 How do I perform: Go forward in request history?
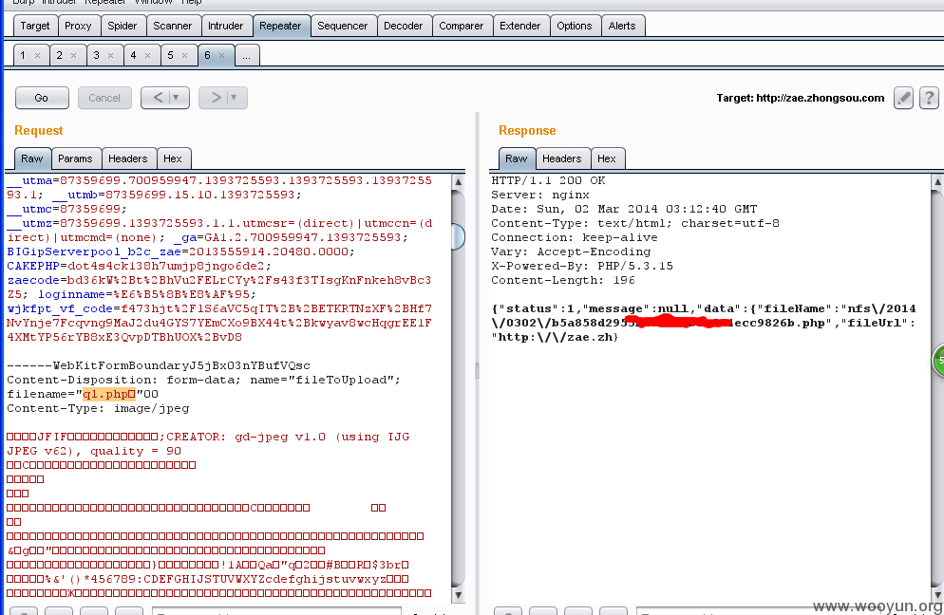216,98
